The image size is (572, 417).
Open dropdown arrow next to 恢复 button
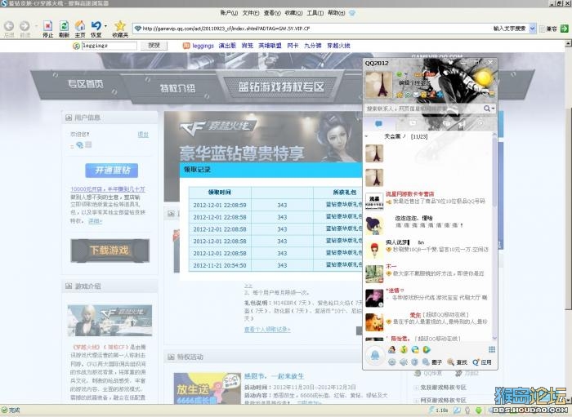(x=105, y=26)
